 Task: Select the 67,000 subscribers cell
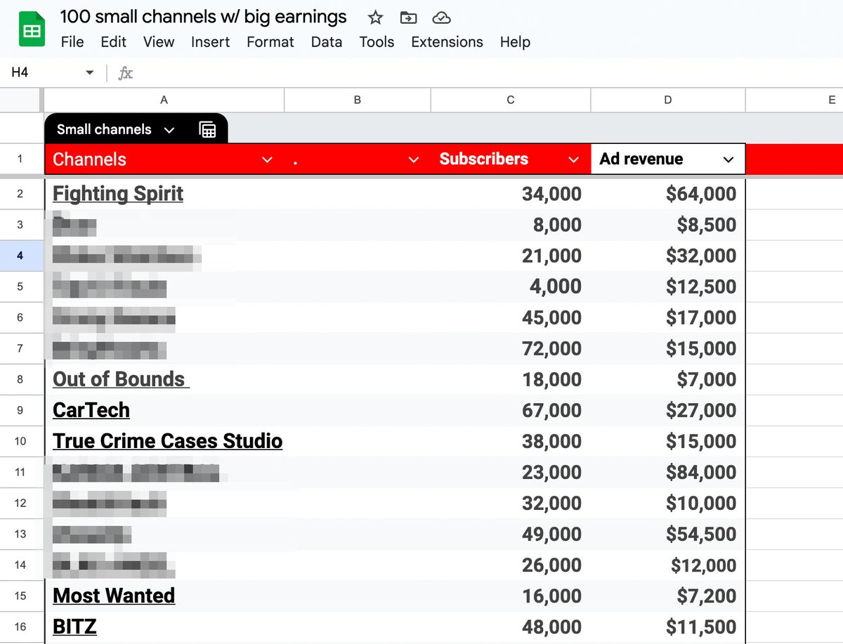[x=511, y=410]
